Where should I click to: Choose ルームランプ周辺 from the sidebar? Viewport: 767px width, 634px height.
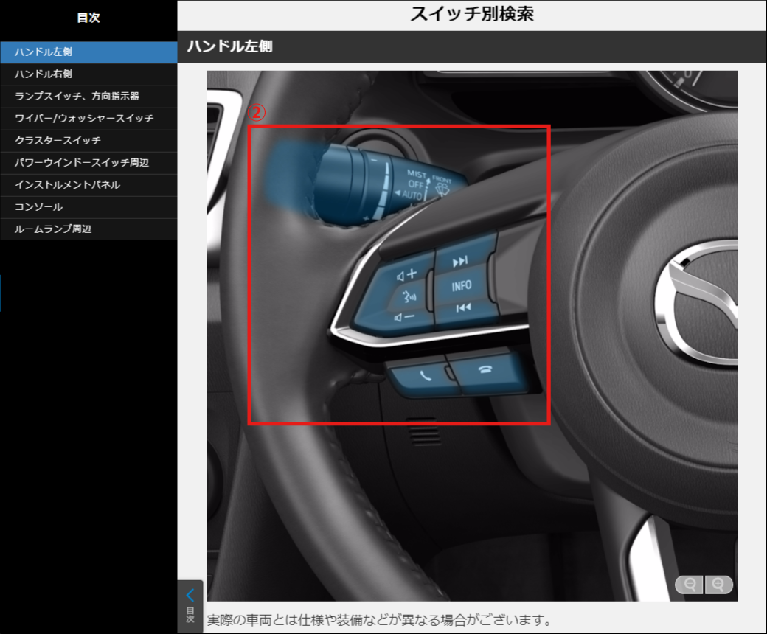pos(53,229)
